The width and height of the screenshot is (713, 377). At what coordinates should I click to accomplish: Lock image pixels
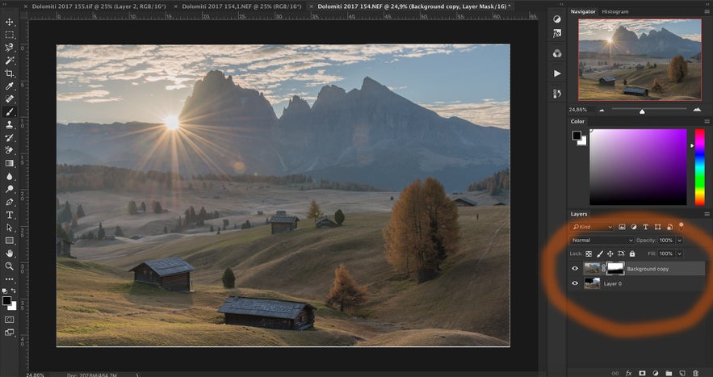(599, 253)
